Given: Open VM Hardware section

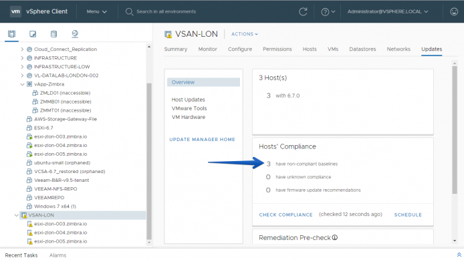Looking at the screenshot, I should (188, 117).
